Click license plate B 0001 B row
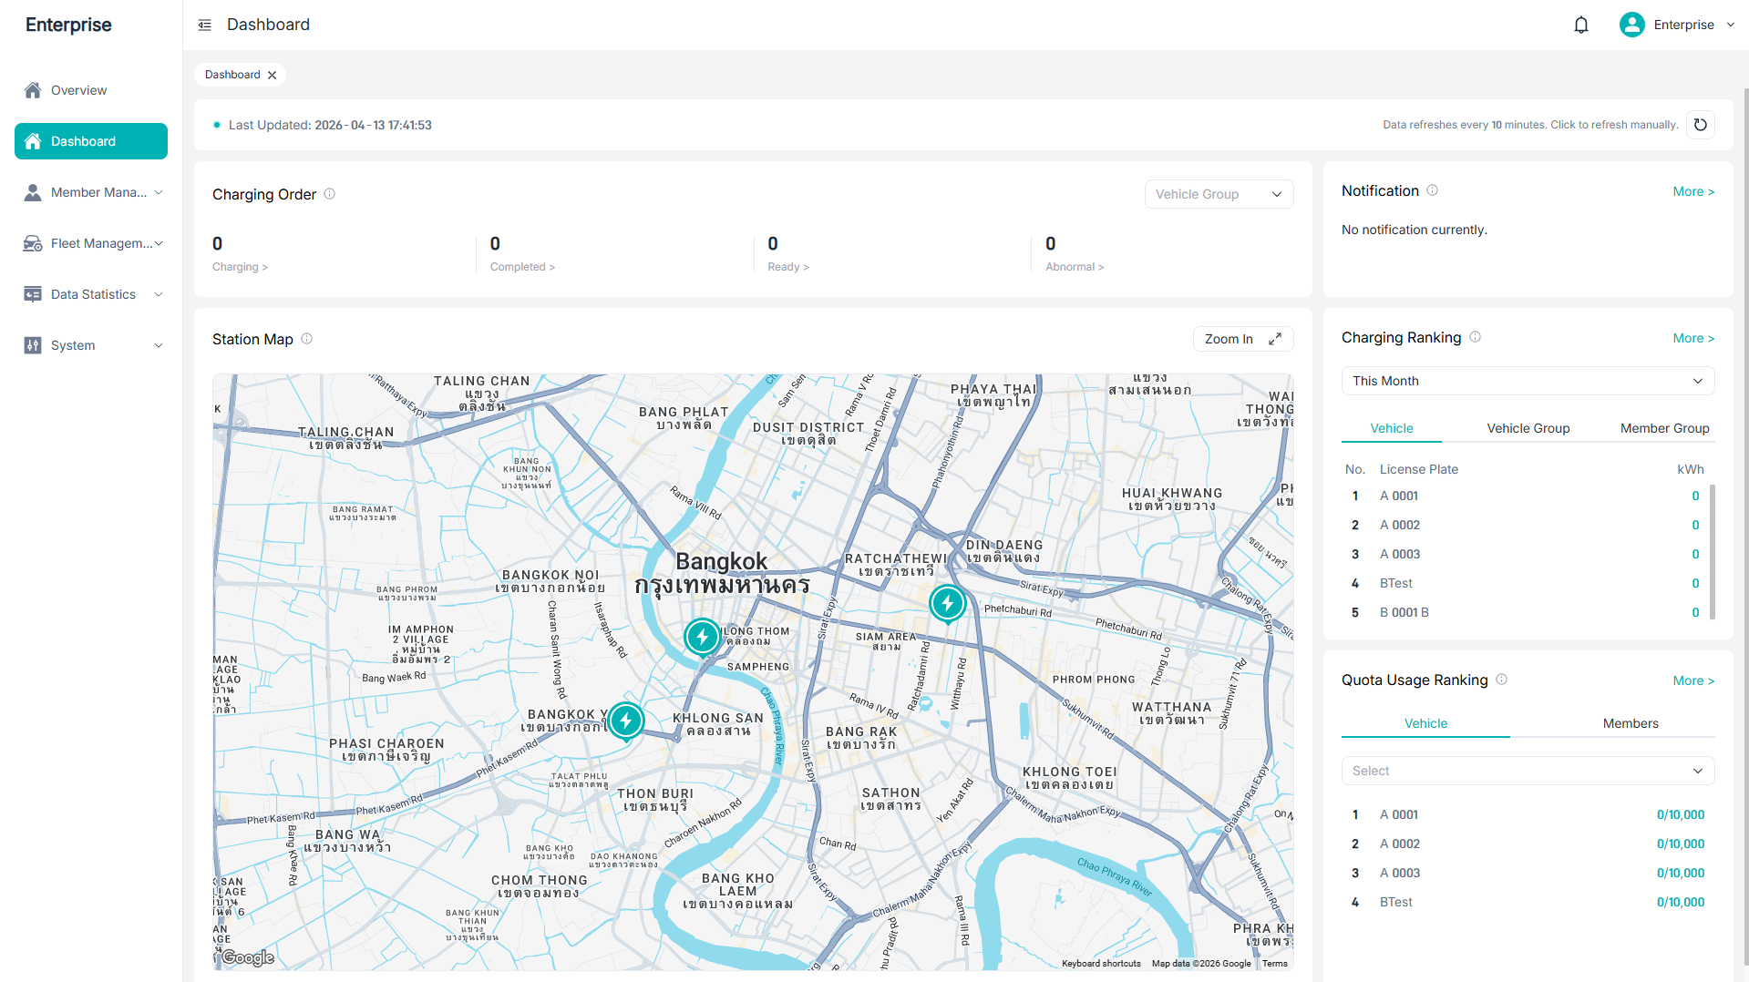 tap(1528, 612)
